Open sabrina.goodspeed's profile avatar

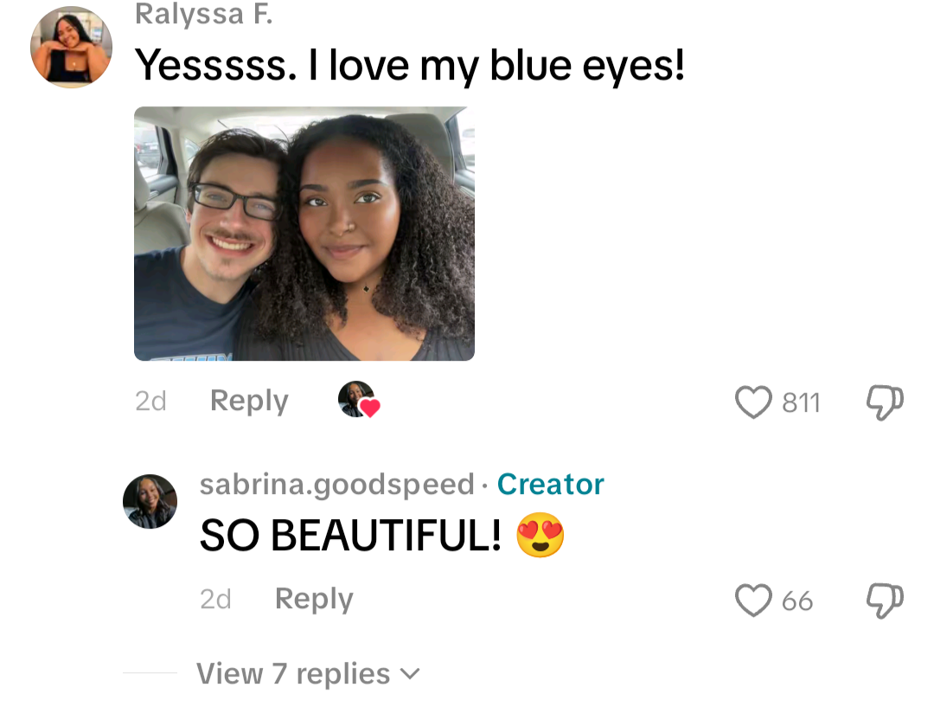point(150,501)
